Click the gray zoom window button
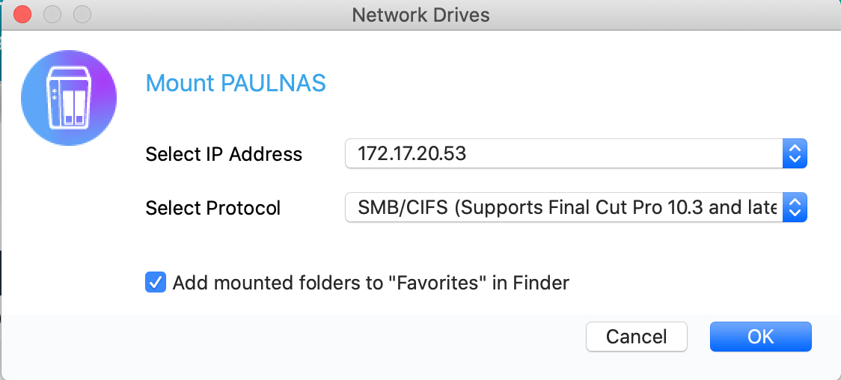Image resolution: width=841 pixels, height=380 pixels. pos(82,14)
